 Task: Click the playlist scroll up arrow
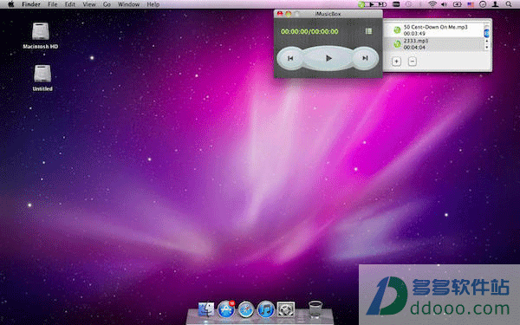point(487,41)
